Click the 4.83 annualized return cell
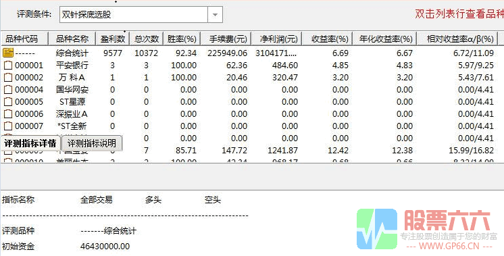The height and width of the screenshot is (256, 504). pyautogui.click(x=405, y=66)
